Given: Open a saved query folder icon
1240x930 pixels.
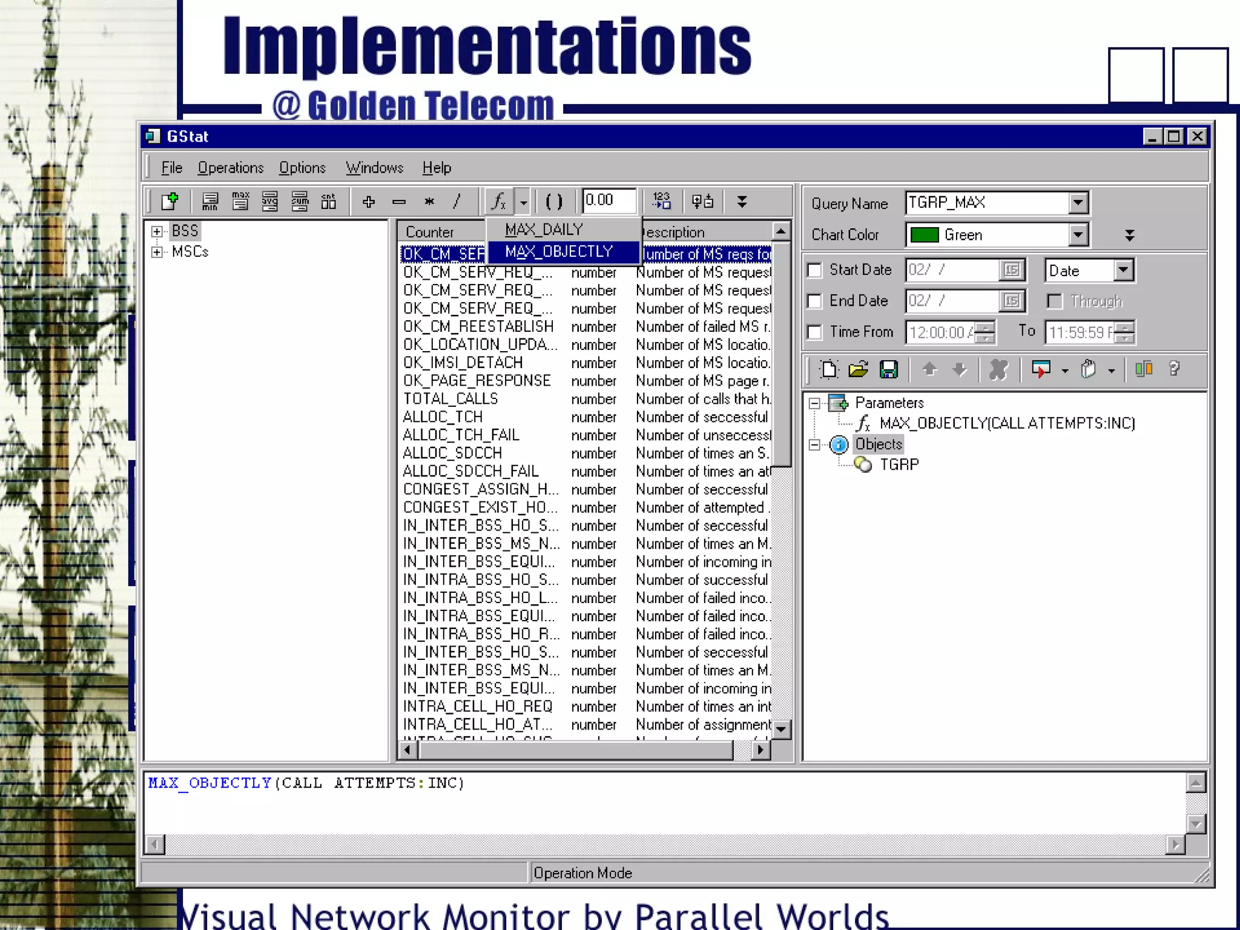Looking at the screenshot, I should click(858, 369).
